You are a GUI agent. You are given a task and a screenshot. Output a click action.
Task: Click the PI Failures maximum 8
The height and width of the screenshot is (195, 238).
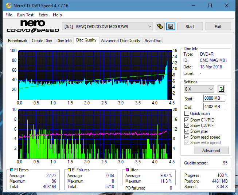pyautogui.click(x=113, y=181)
